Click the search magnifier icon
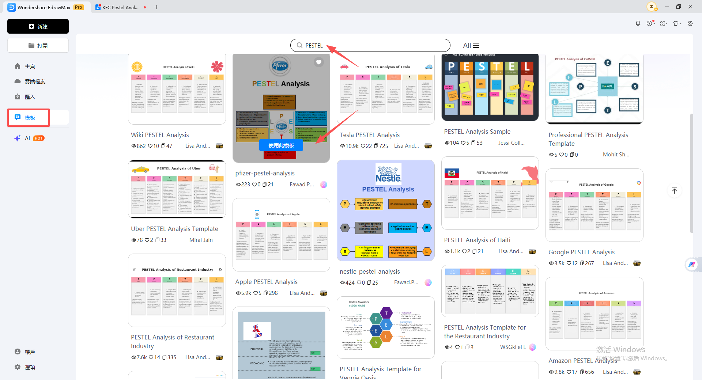702x380 pixels. (x=299, y=45)
